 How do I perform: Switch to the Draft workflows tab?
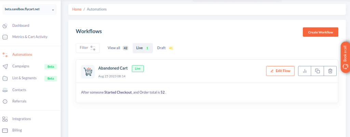165,48
